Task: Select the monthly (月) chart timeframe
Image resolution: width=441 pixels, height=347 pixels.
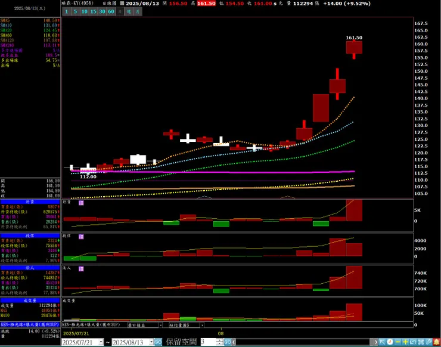Action: (x=138, y=11)
